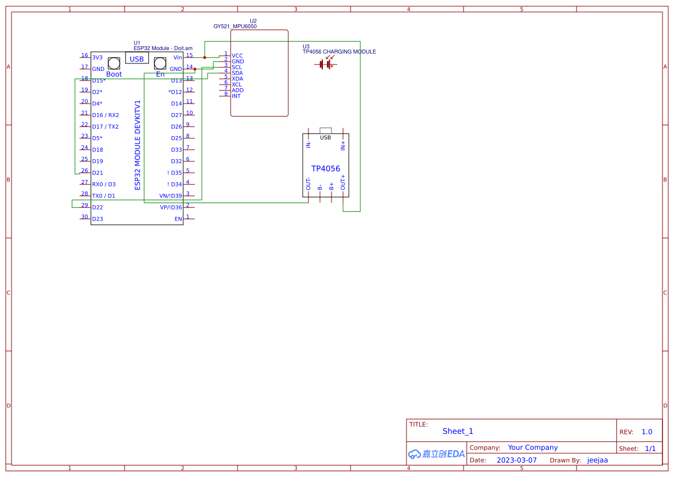Select the SCL pin on the MPU6050
Screen dimensions: 674x477
click(236, 67)
